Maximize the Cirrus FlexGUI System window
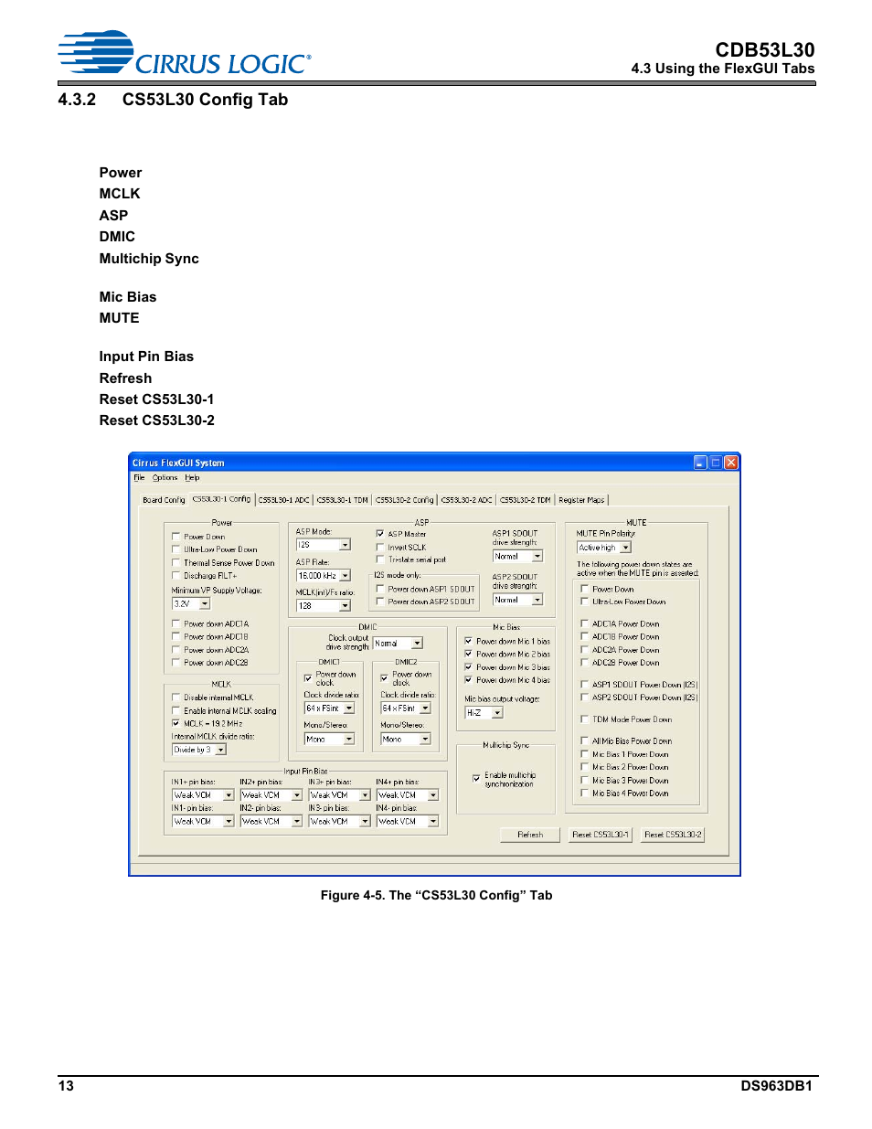The image size is (872, 1129). pyautogui.click(x=716, y=463)
